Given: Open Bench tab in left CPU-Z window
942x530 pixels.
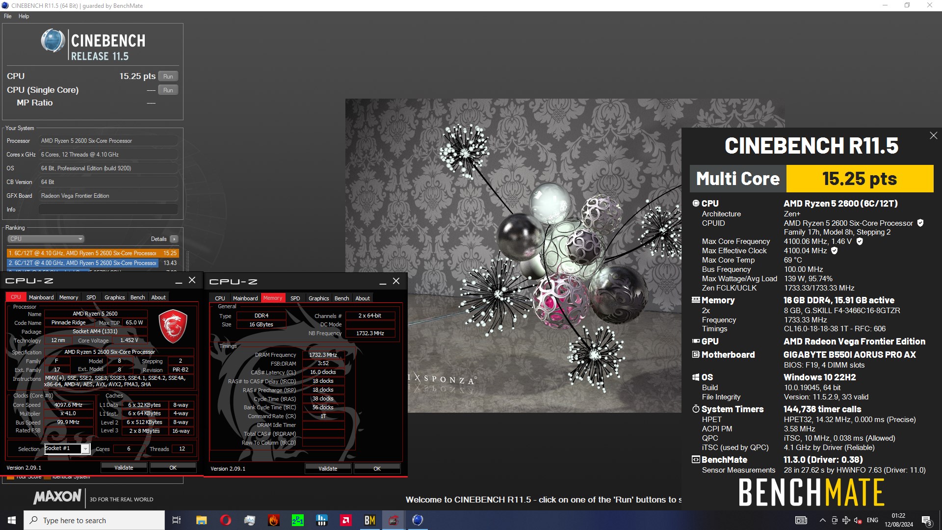Looking at the screenshot, I should click(x=138, y=297).
